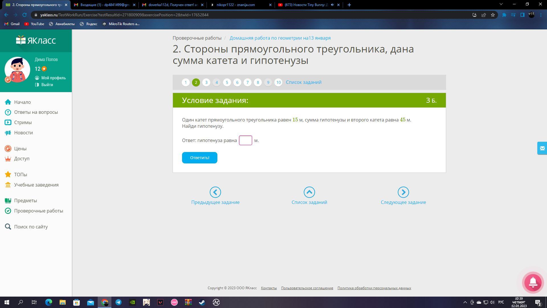Screen dimensions: 547x308
Task: Click the ЯКласс logo
Action: [x=36, y=40]
